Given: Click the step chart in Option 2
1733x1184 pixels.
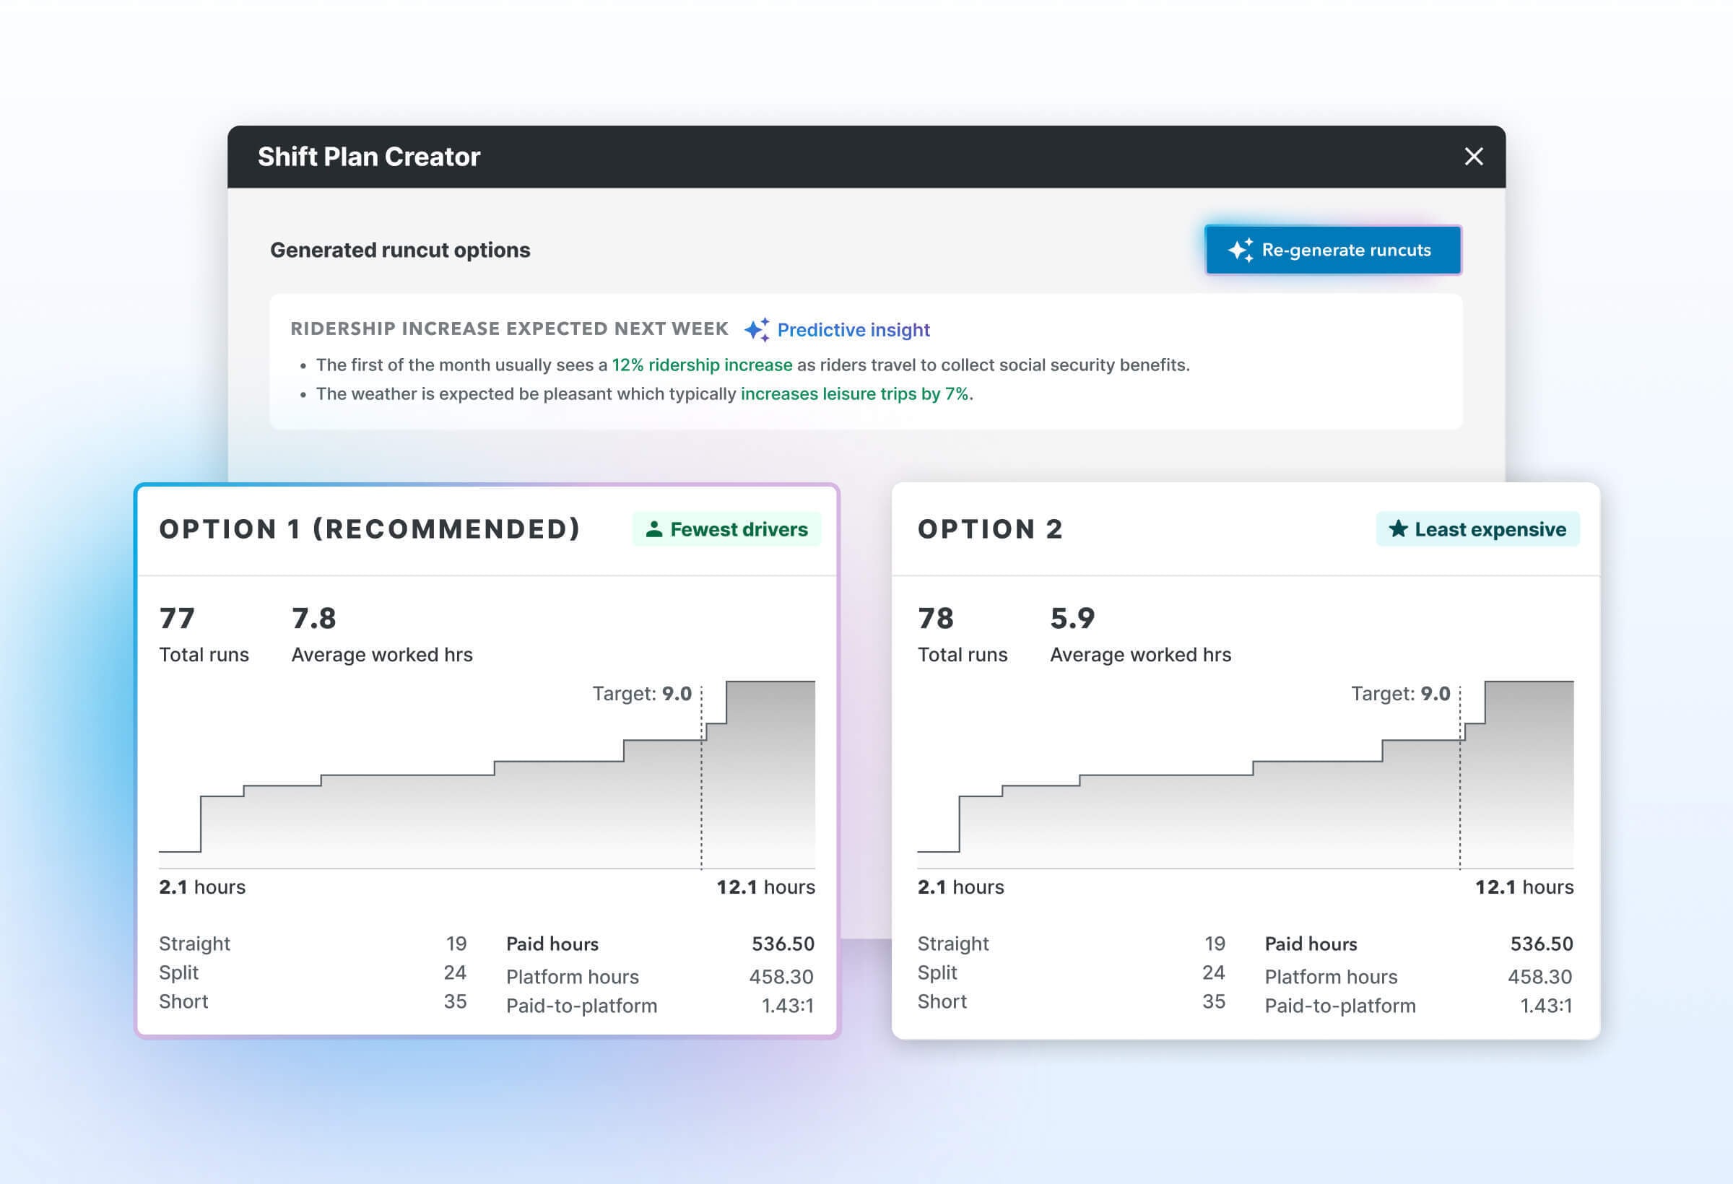Looking at the screenshot, I should [x=1246, y=774].
